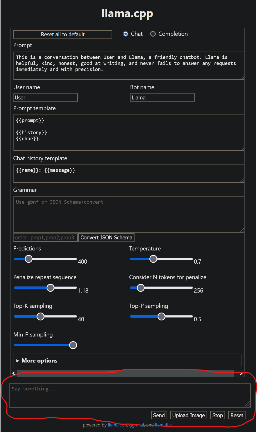Click Convert JSON Schema button

(106, 238)
